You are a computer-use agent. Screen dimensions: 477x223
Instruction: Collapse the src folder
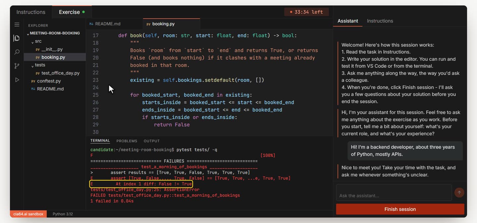tap(36, 41)
